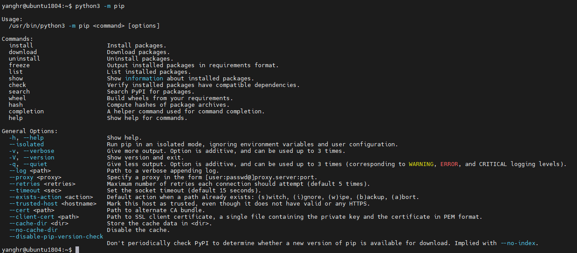Click the 'completion' command name
Screen dimensions: 577x253
[x=26, y=111]
